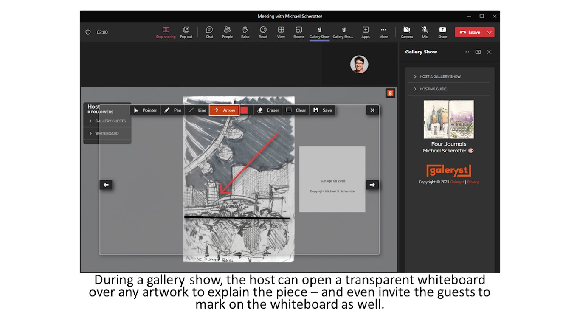This screenshot has height=326, width=580.
Task: Minimize the Teams meeting window
Action: coord(469,16)
